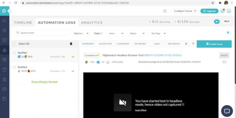Open the LOGS tab
This screenshot has width=236, height=118.
point(157,44)
